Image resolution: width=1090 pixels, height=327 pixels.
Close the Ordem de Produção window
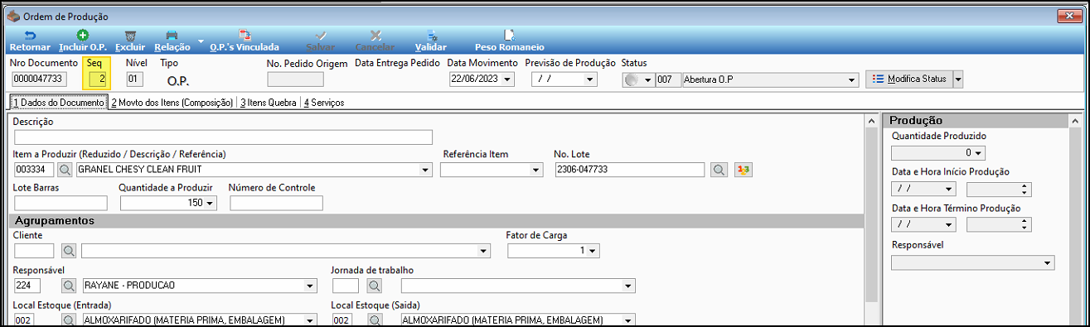click(1068, 16)
